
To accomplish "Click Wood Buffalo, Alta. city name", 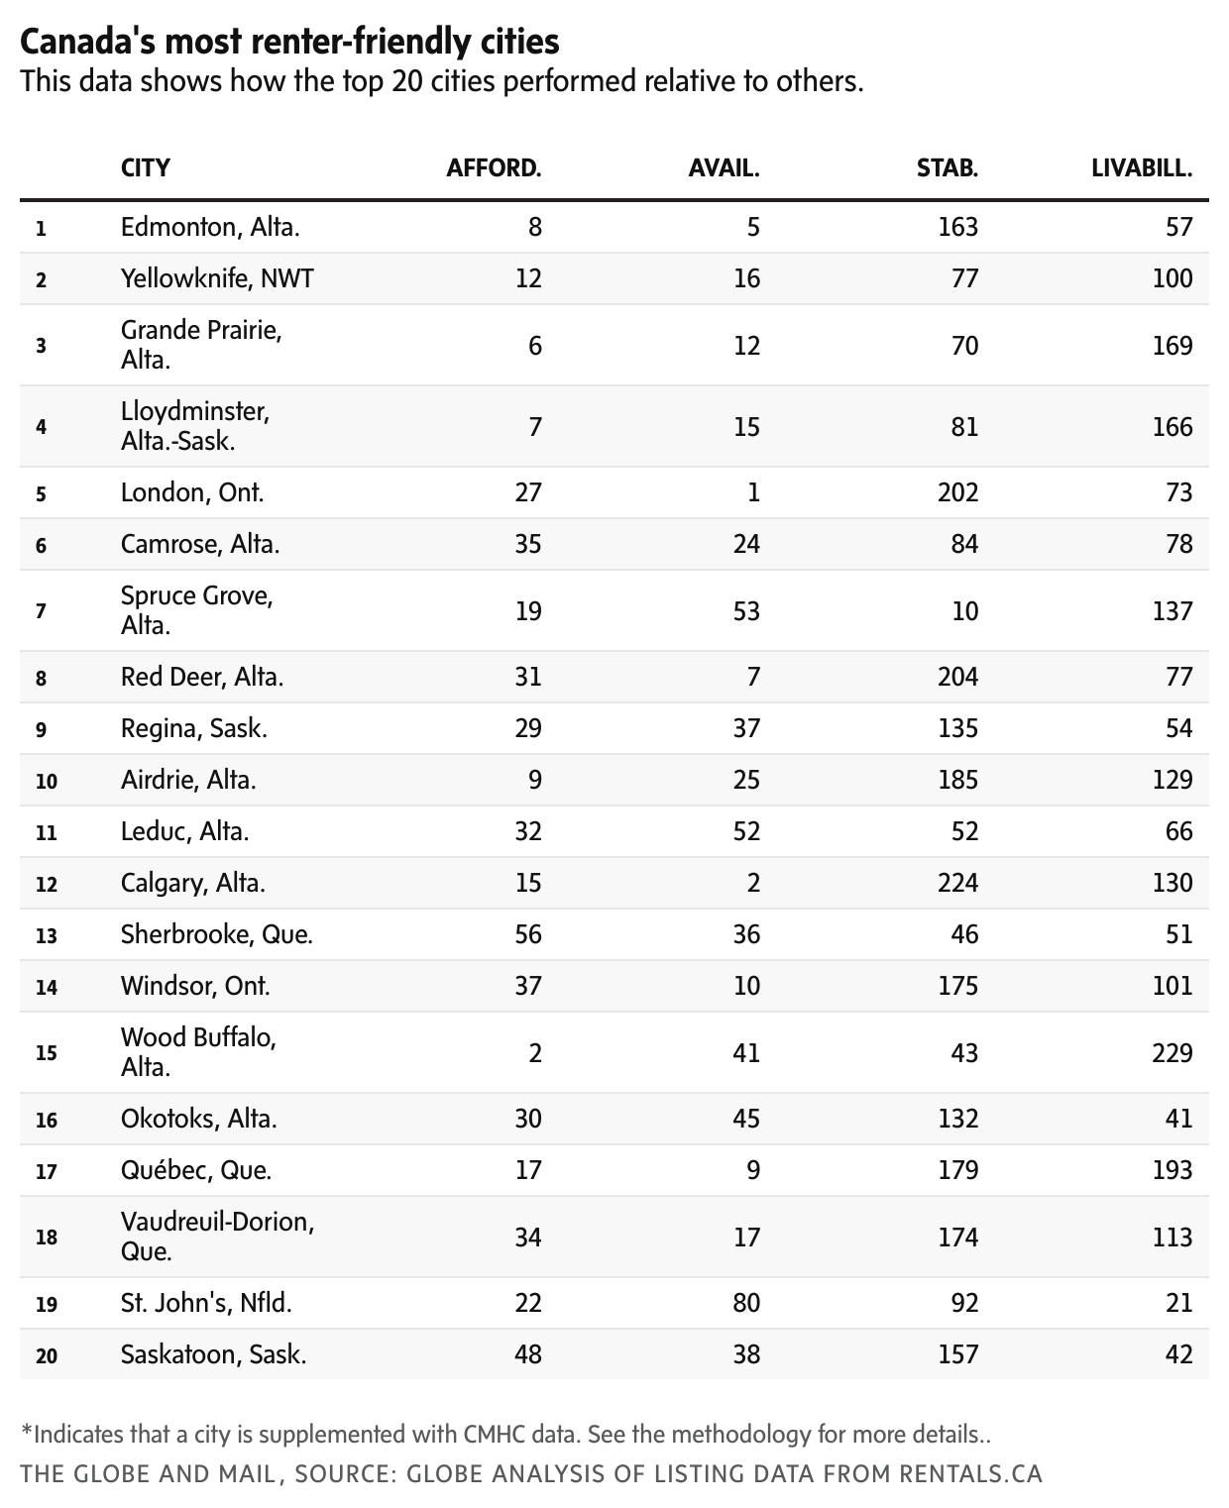I will click(198, 1051).
